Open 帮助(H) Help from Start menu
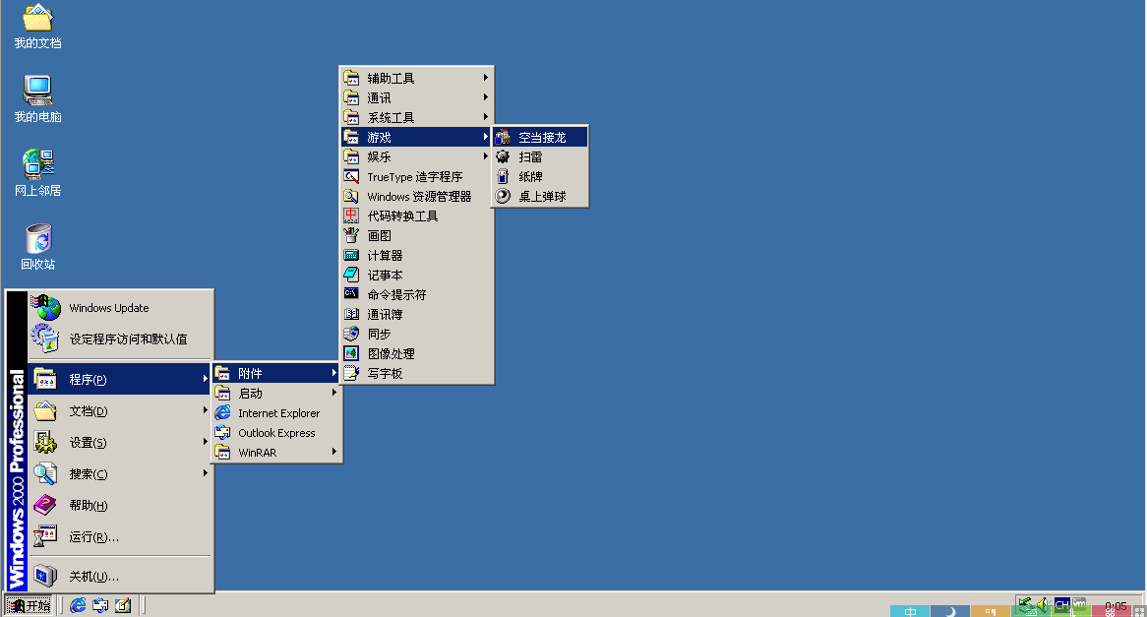Viewport: 1147px width, 617px height. point(120,506)
